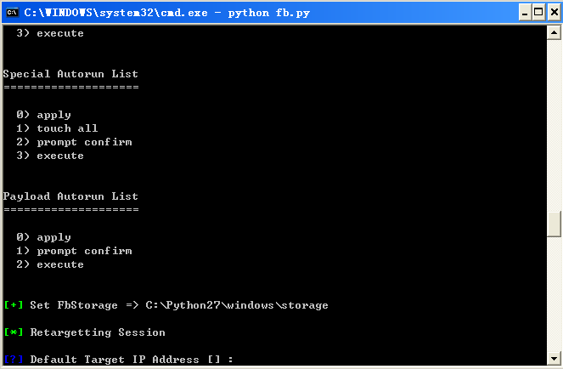The width and height of the screenshot is (563, 369).
Task: Open the cmd.exe system menu icon
Action: tap(12, 13)
